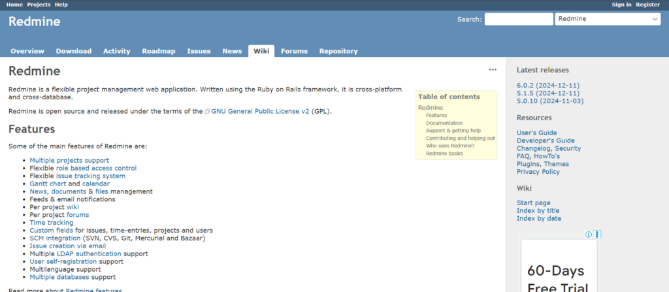
Task: Click the Sign in link
Action: click(621, 5)
